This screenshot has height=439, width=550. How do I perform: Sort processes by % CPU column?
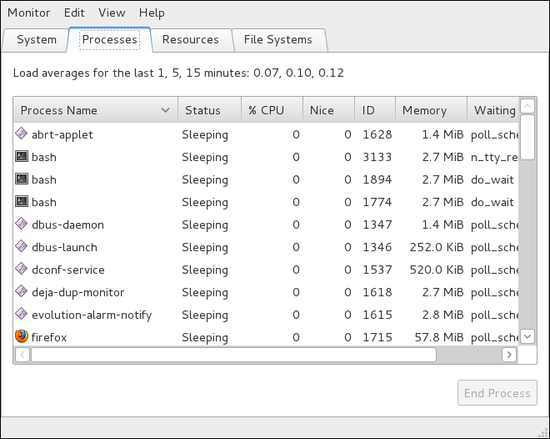pos(272,110)
